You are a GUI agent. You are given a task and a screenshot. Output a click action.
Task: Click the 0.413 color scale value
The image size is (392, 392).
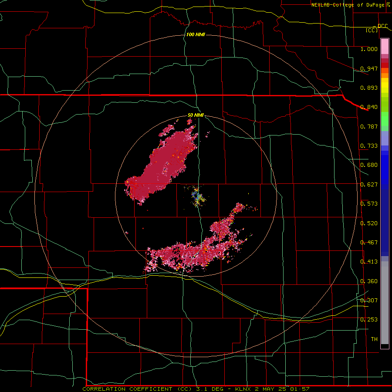tap(369, 262)
